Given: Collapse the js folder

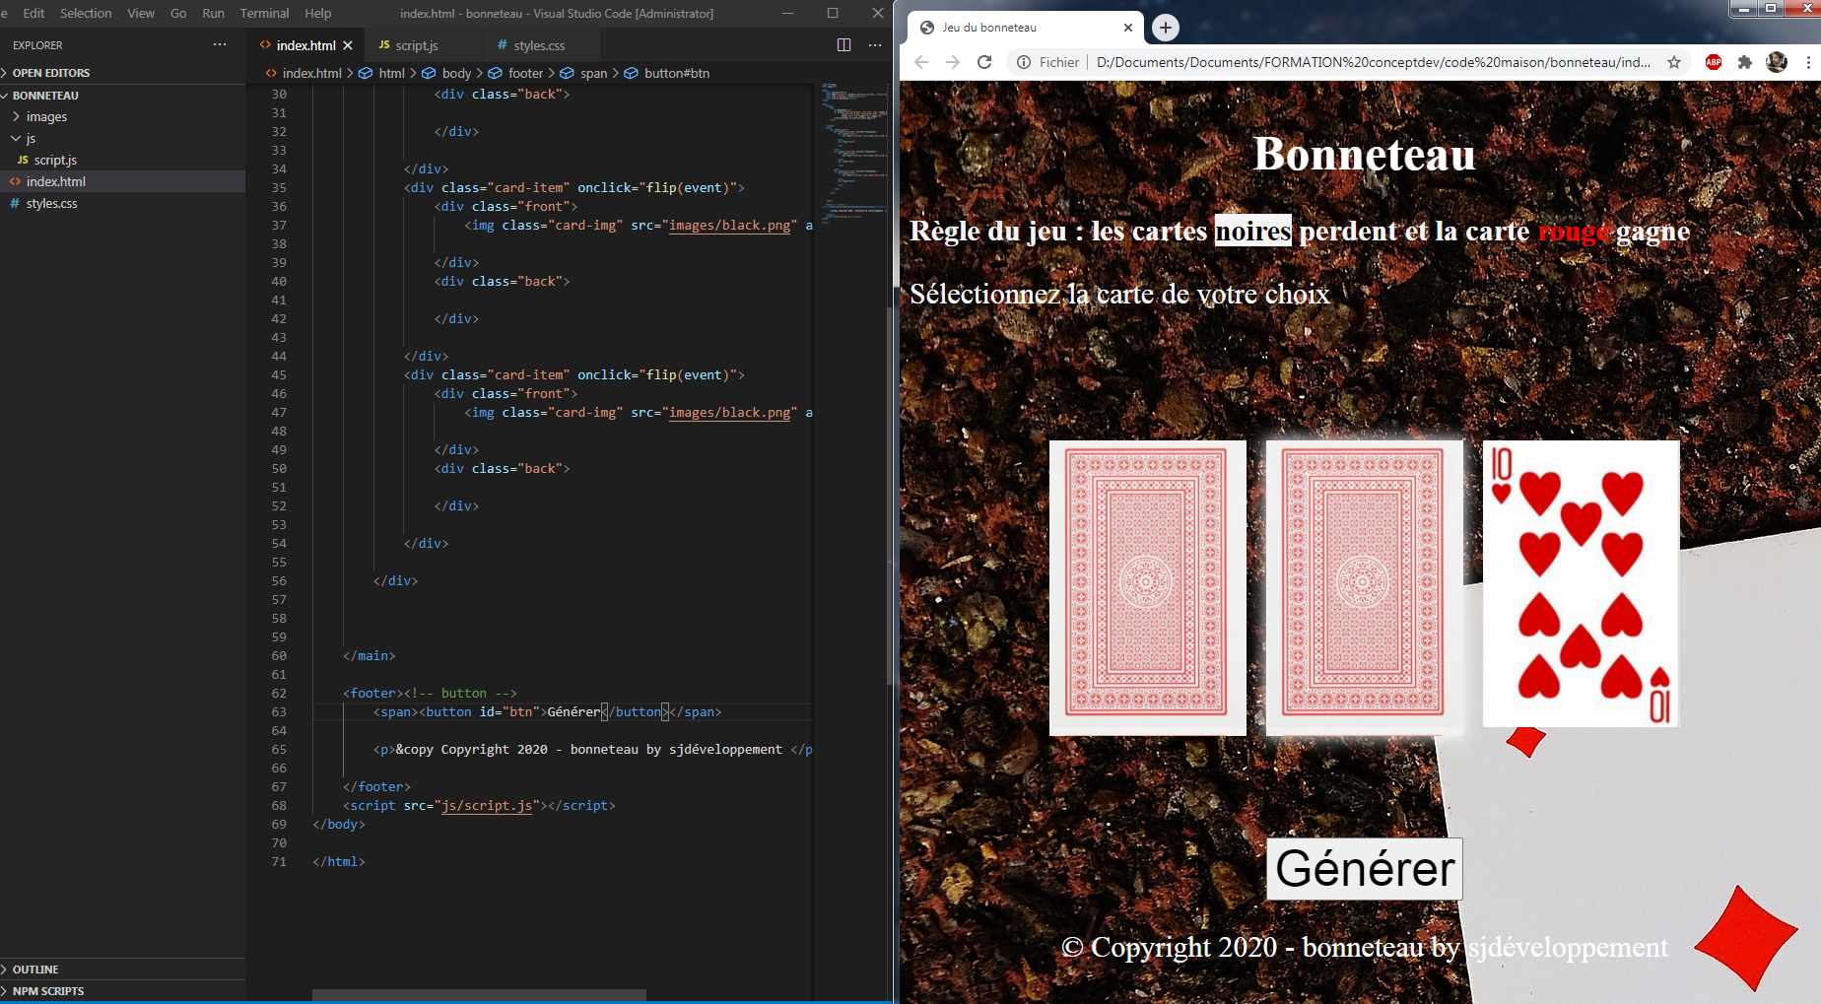Looking at the screenshot, I should (x=122, y=138).
